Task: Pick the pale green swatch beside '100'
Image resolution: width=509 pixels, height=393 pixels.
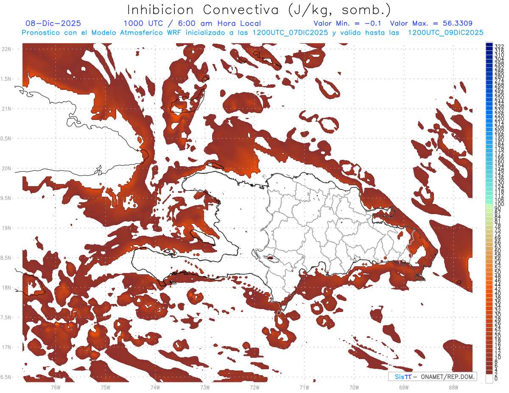Action: [489, 205]
